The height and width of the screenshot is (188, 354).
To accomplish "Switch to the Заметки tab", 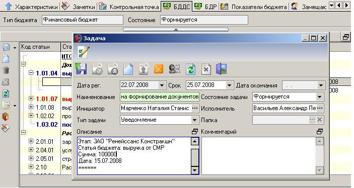I will coord(79,7).
